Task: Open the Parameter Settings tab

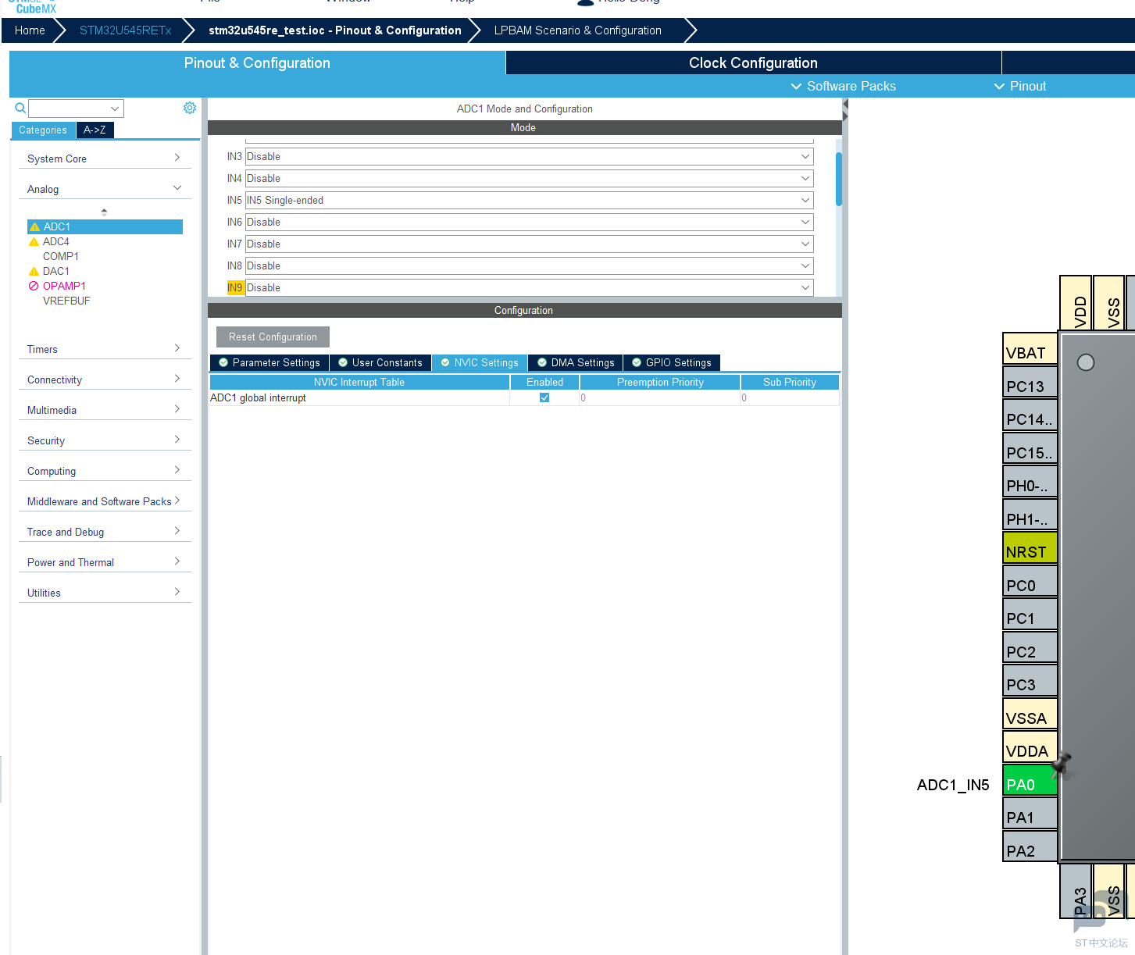Action: click(x=269, y=363)
